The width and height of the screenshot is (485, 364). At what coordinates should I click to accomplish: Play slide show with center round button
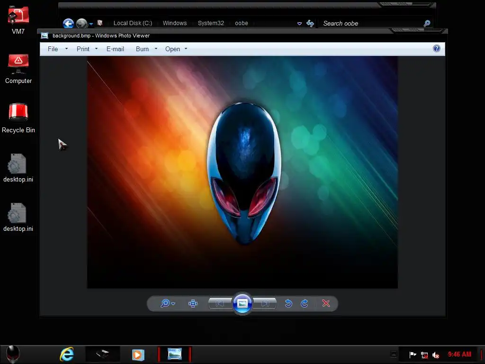[242, 303]
